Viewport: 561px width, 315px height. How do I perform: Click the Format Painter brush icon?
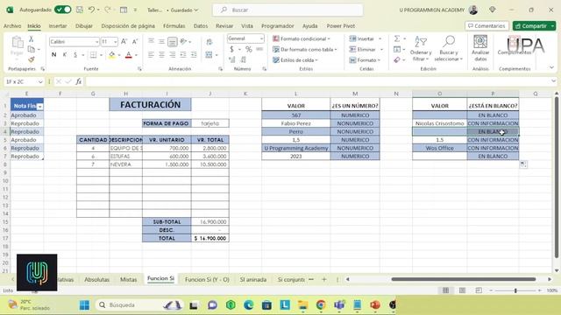pos(32,59)
